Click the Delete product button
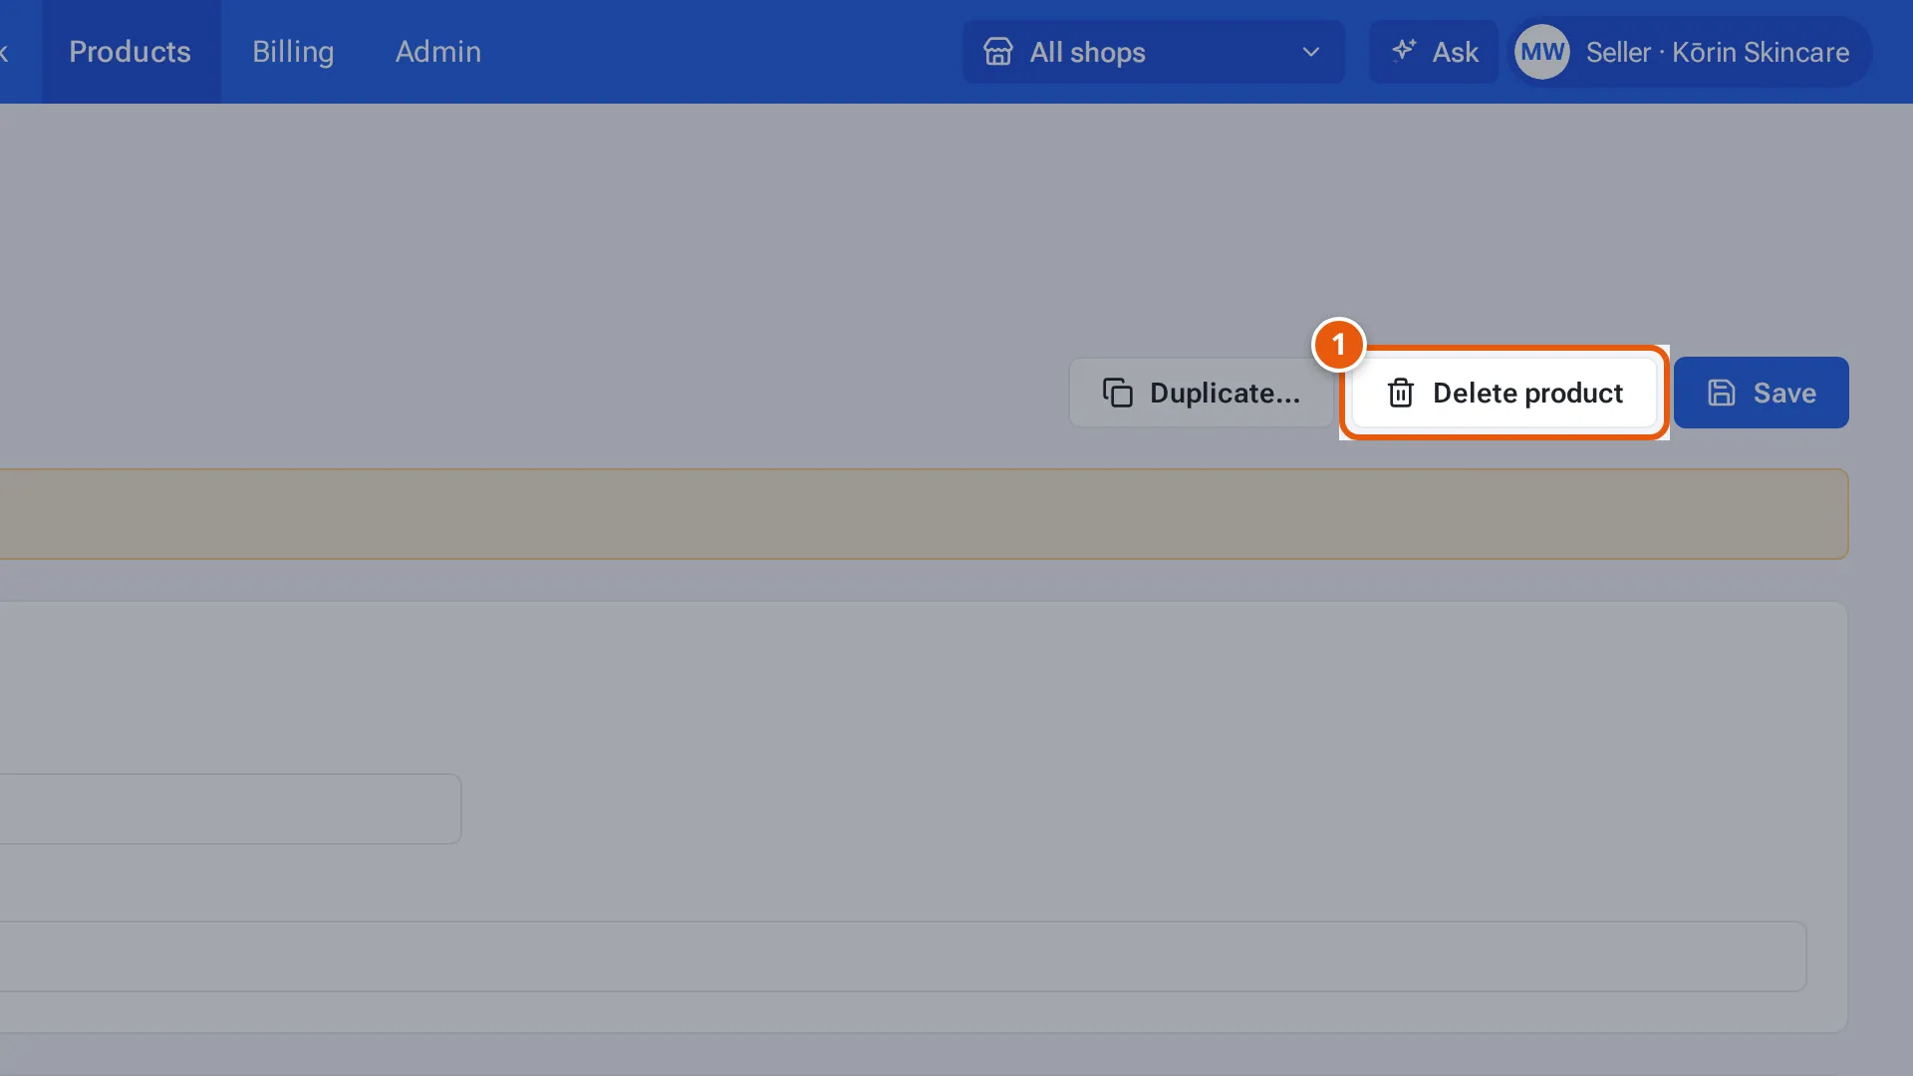The height and width of the screenshot is (1076, 1913). tap(1504, 393)
